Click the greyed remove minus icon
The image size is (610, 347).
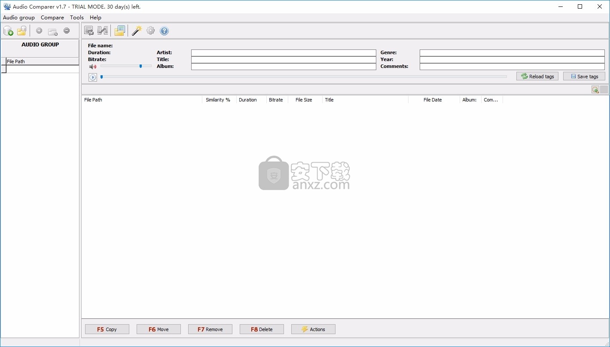67,31
